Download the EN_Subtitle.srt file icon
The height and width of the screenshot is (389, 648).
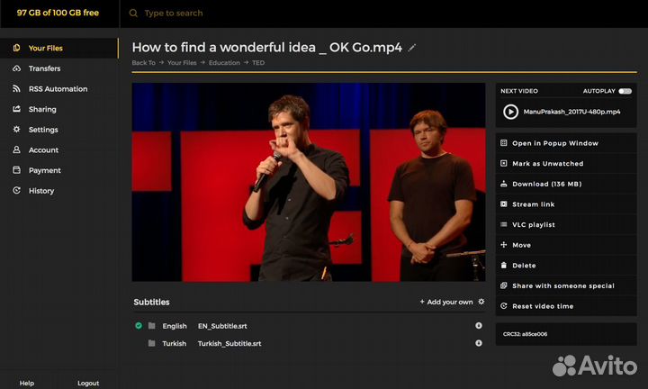[x=479, y=326]
